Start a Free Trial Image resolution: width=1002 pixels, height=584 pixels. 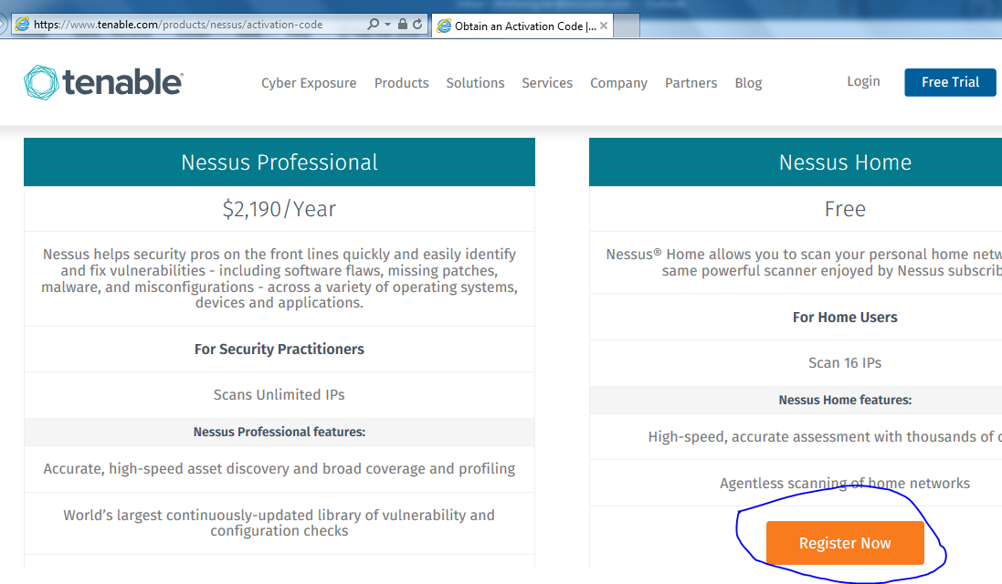click(x=950, y=82)
